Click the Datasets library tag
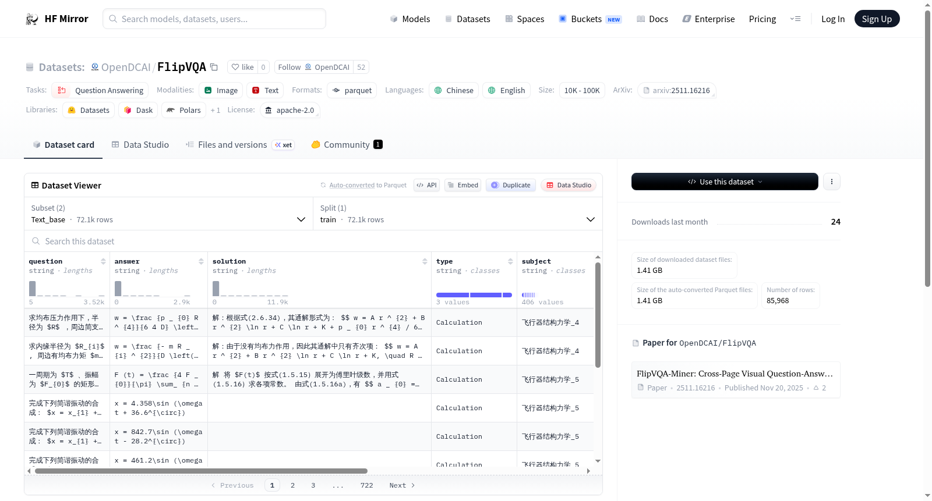This screenshot has width=932, height=501. tap(89, 110)
